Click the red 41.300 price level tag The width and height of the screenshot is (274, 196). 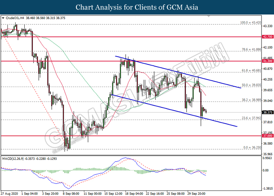267,61
